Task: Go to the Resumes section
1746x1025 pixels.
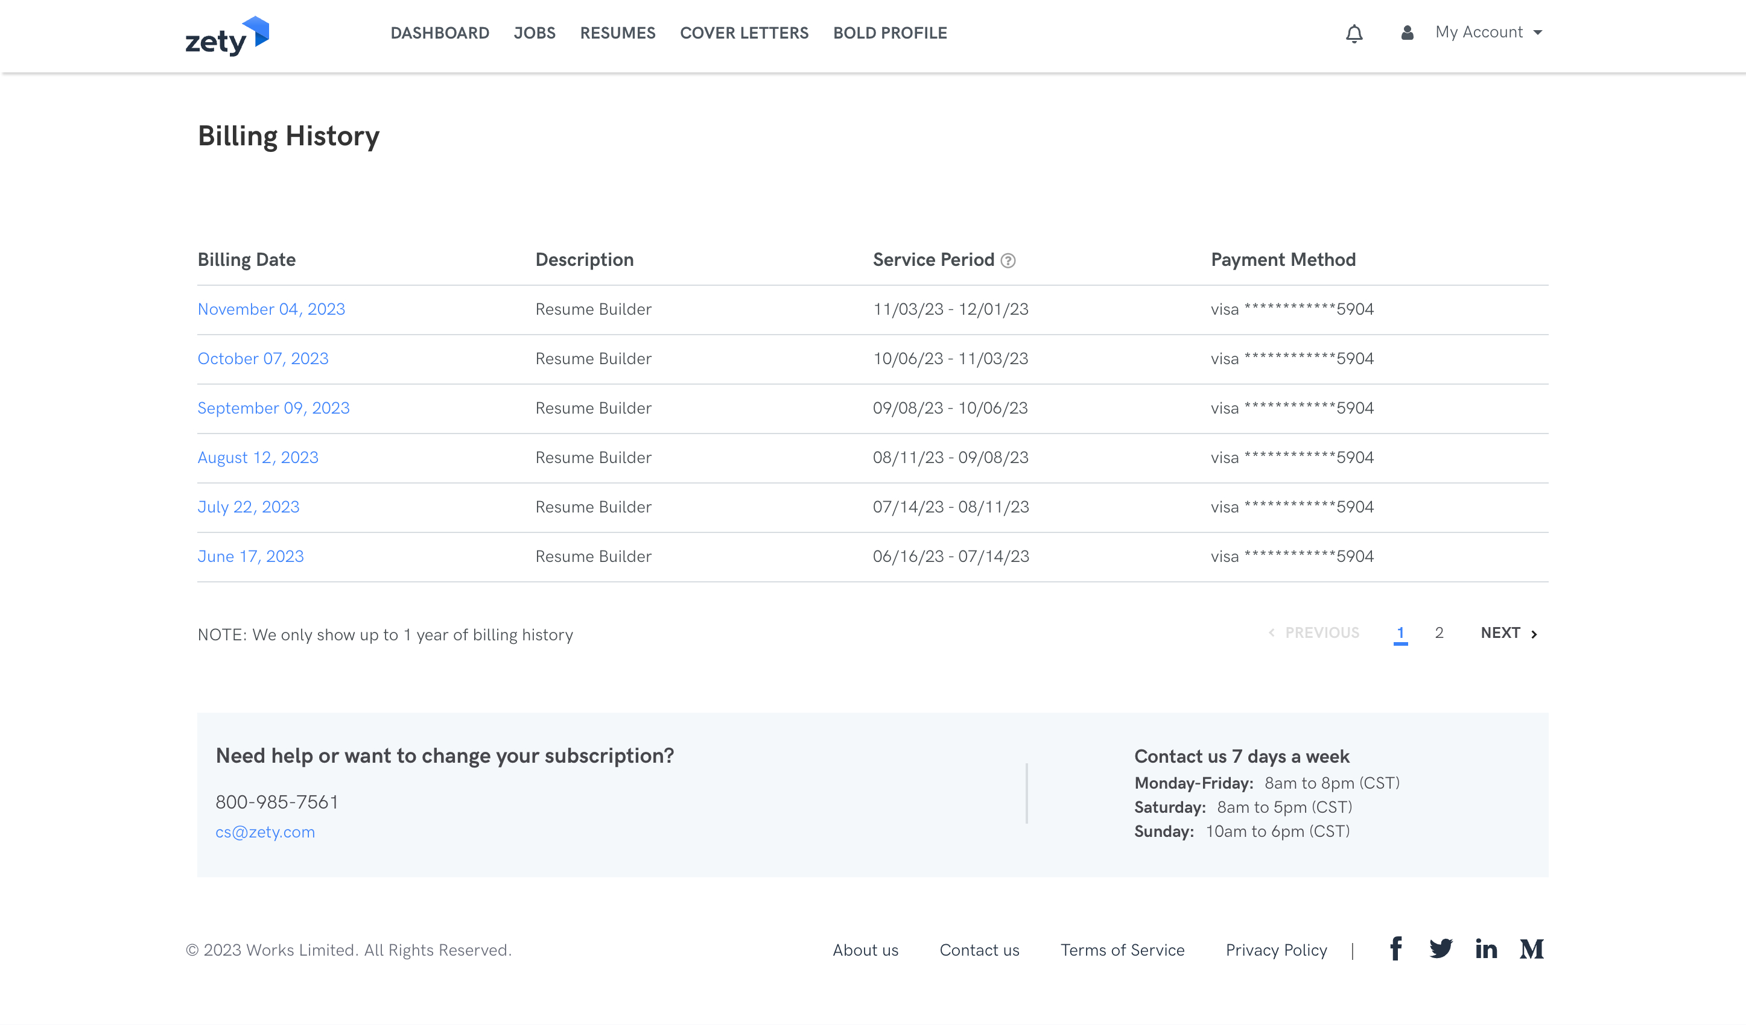Action: [x=617, y=33]
